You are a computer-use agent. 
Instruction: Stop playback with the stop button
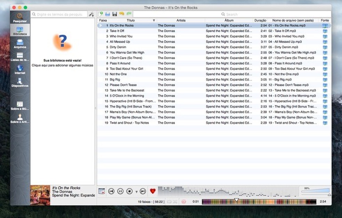coord(130,191)
